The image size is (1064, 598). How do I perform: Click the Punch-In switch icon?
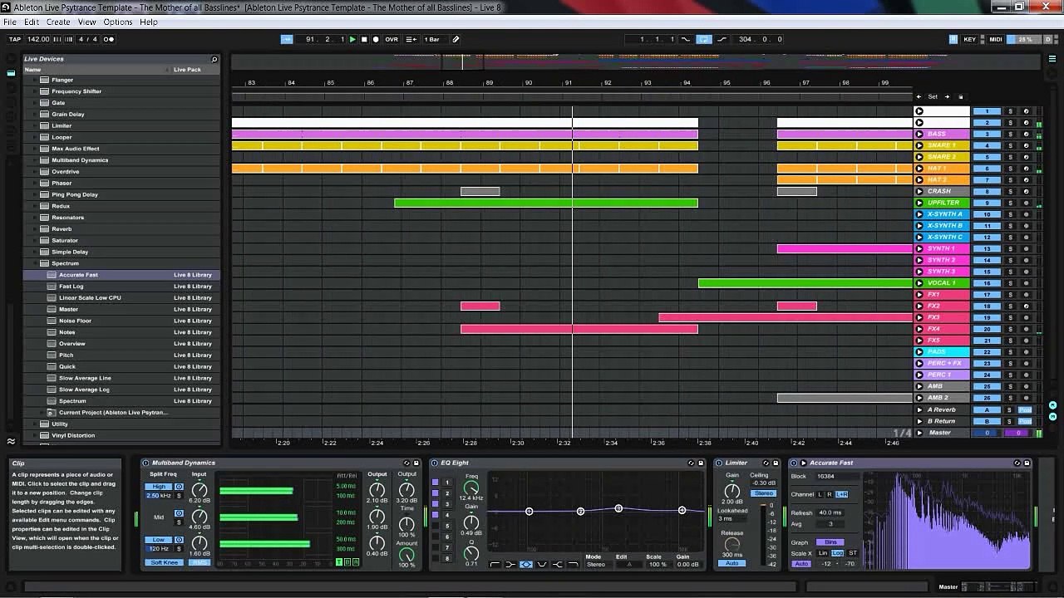(686, 39)
